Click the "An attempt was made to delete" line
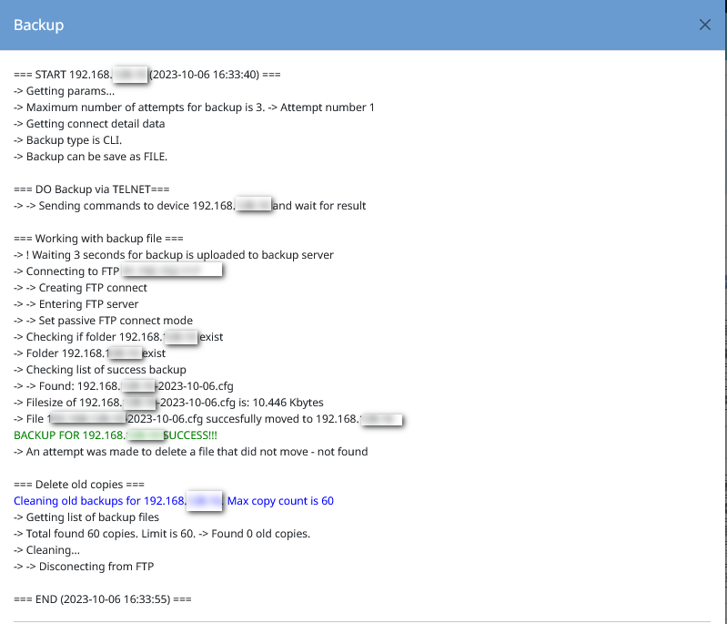 click(190, 452)
